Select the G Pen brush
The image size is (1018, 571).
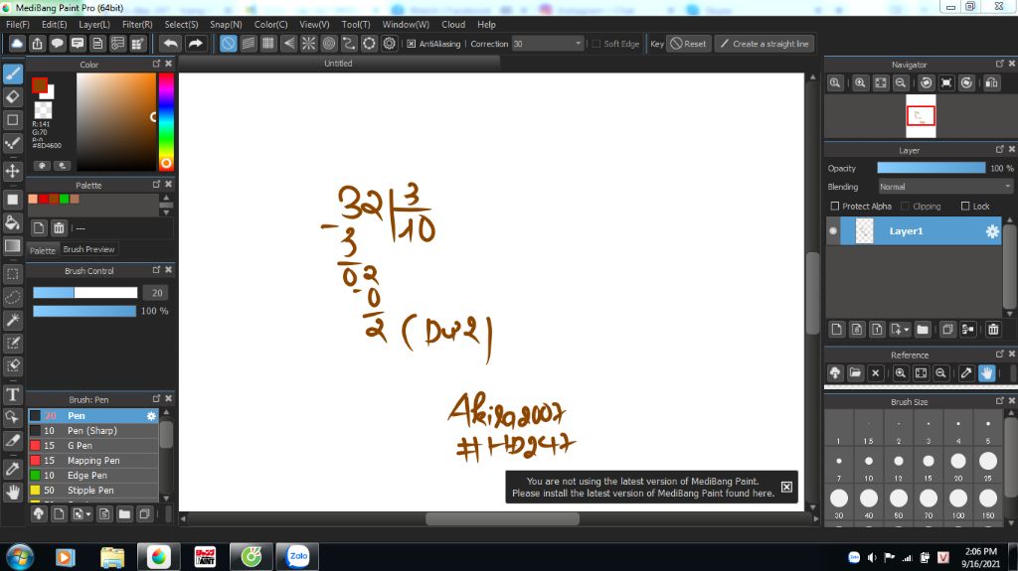[92, 446]
